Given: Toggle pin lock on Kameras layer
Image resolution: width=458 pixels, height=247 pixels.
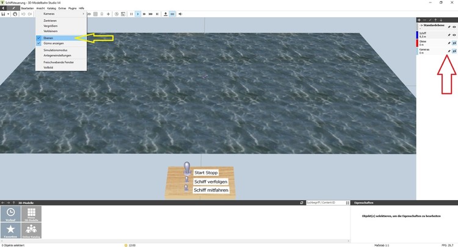Looking at the screenshot, I should 449,51.
